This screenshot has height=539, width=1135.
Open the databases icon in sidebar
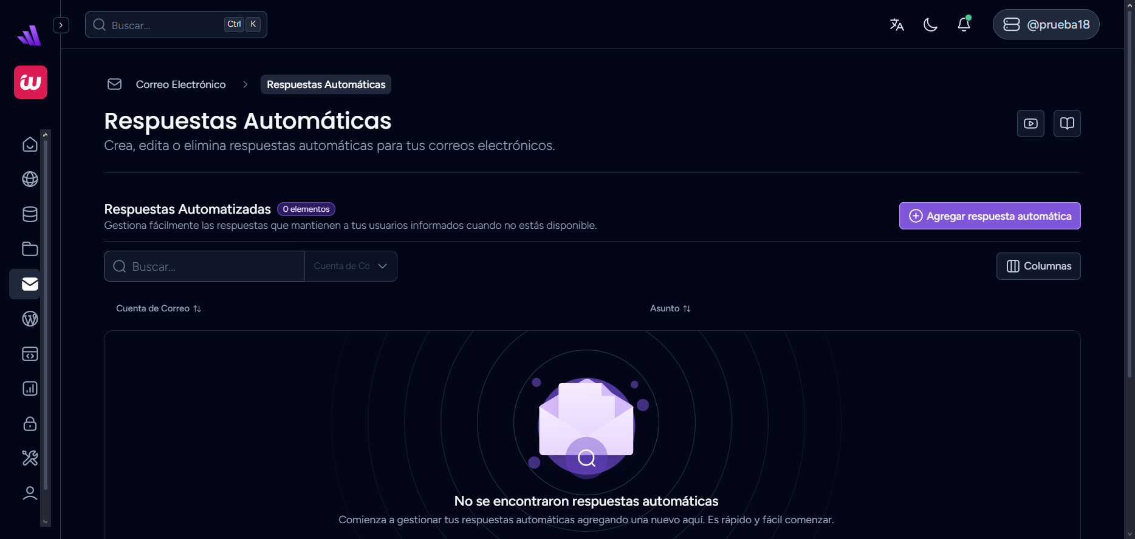30,214
